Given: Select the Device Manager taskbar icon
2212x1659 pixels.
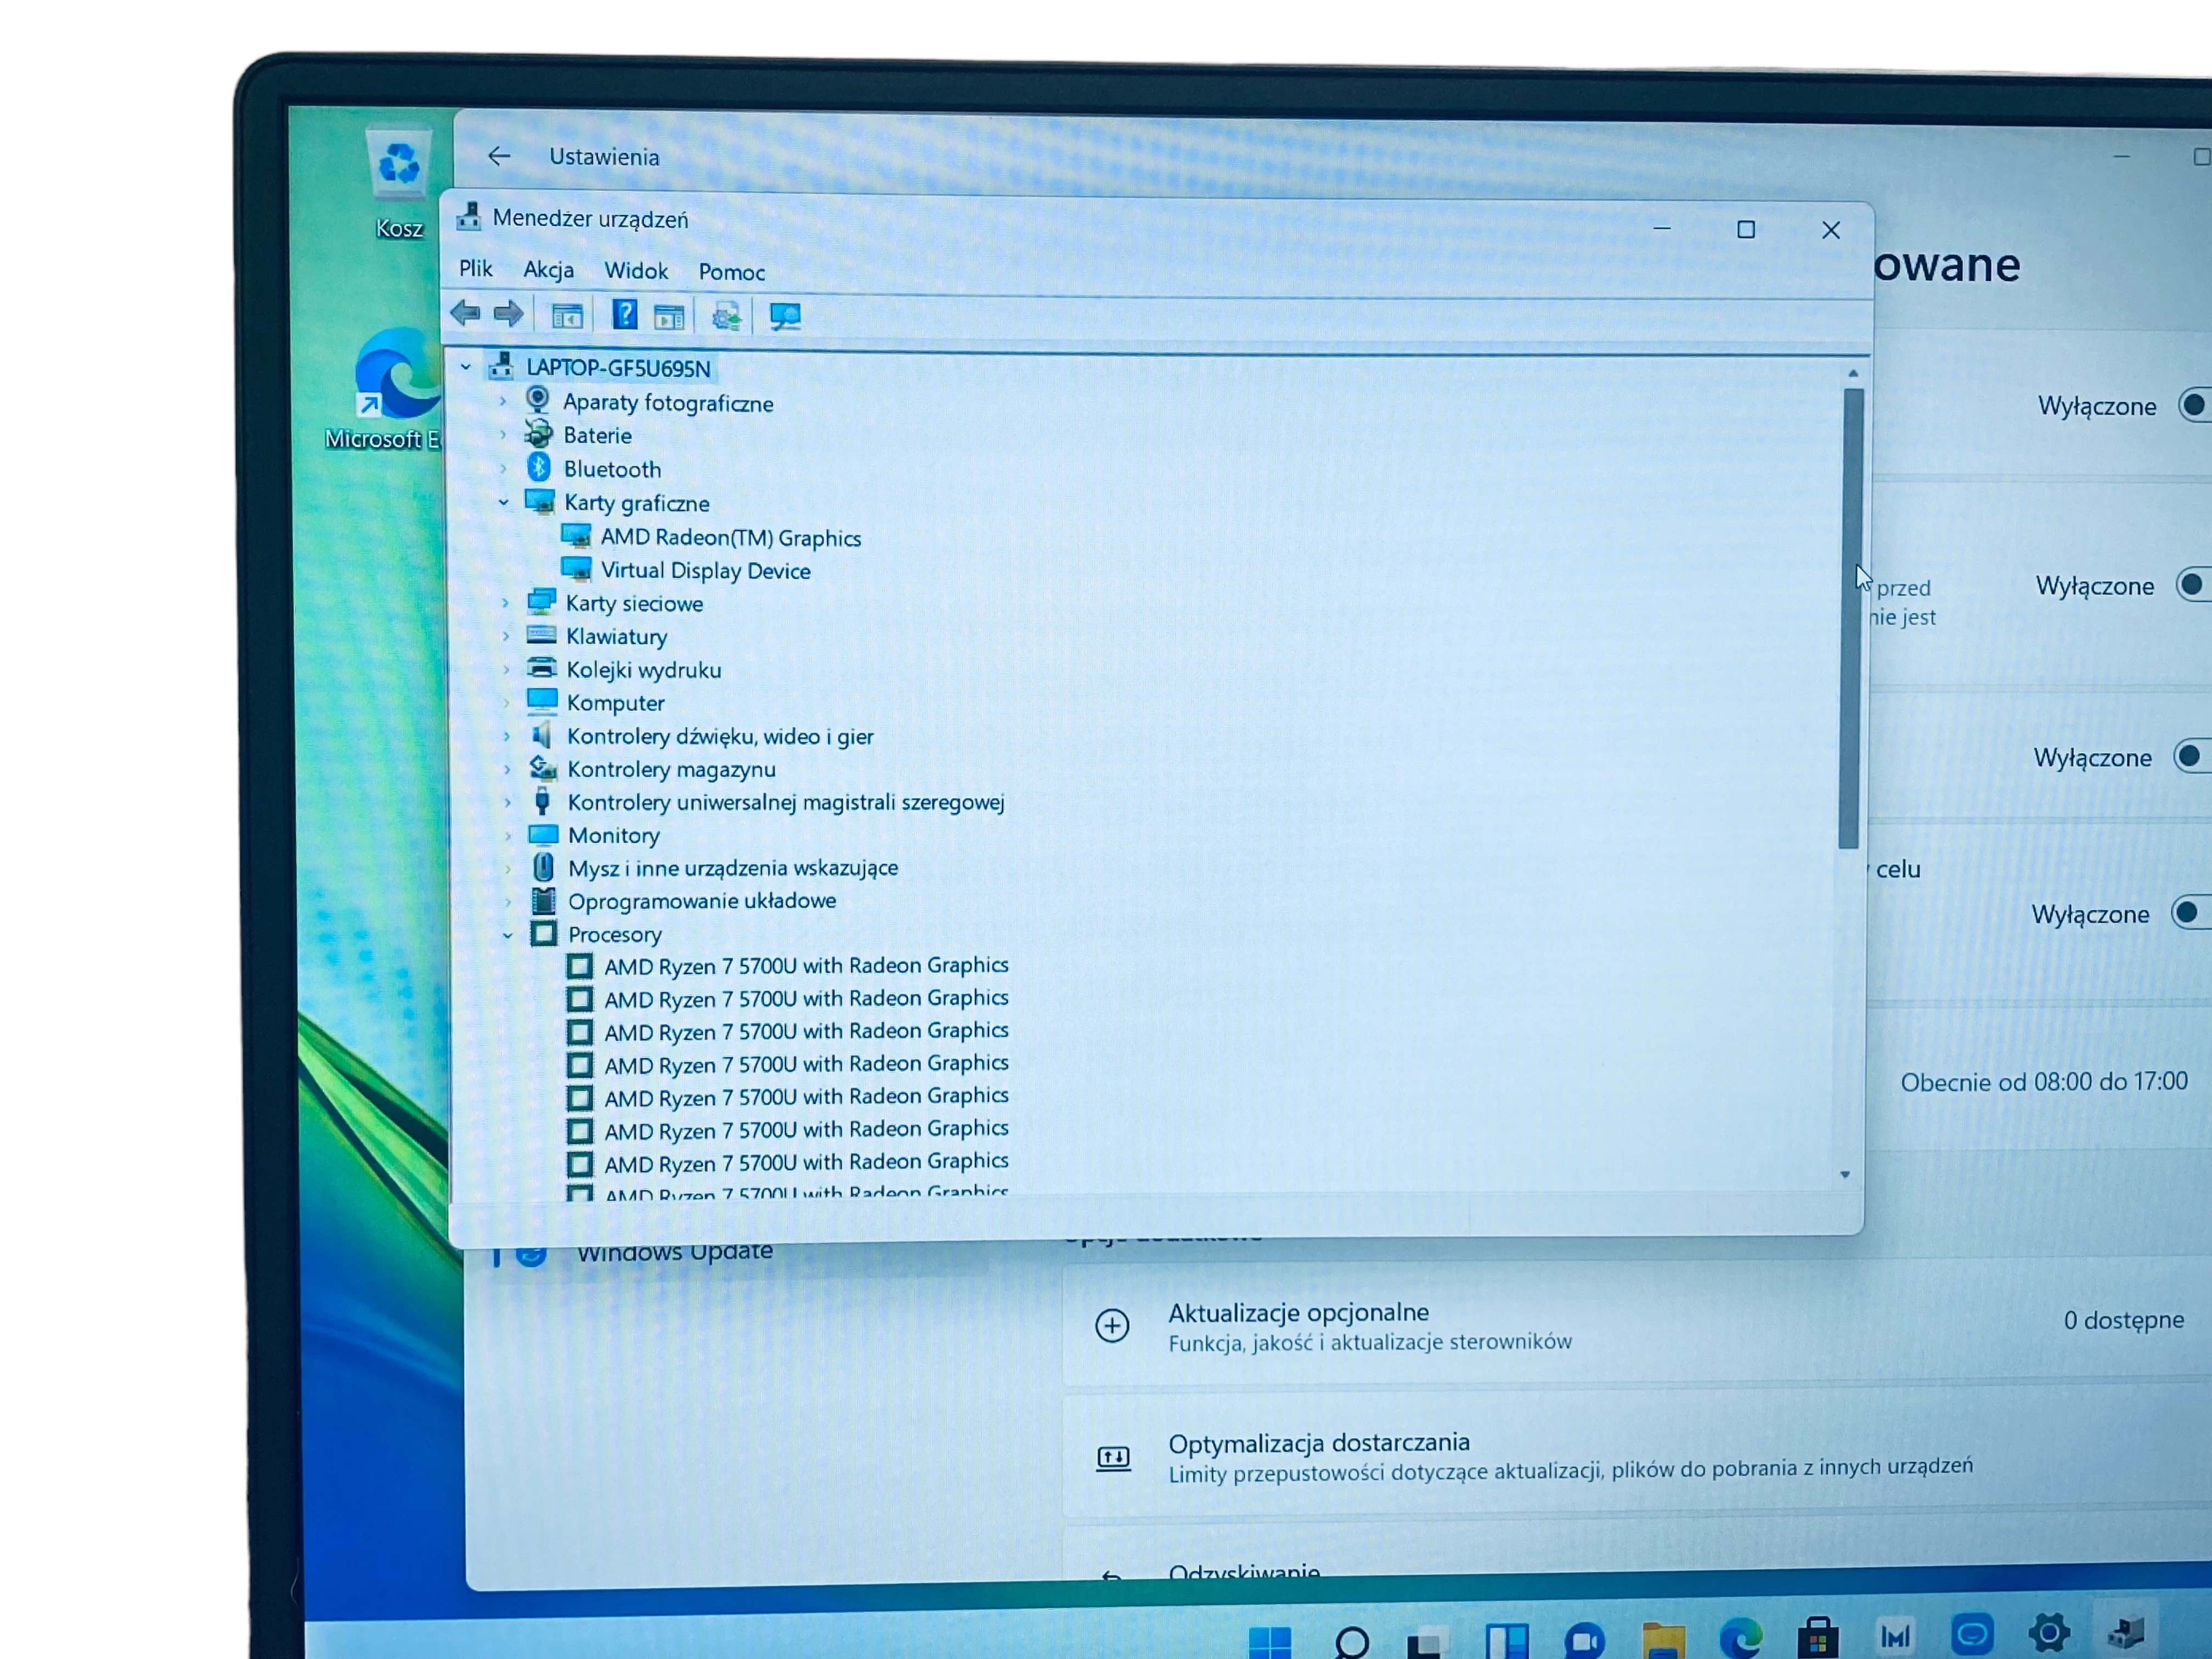Looking at the screenshot, I should pyautogui.click(x=2125, y=1631).
